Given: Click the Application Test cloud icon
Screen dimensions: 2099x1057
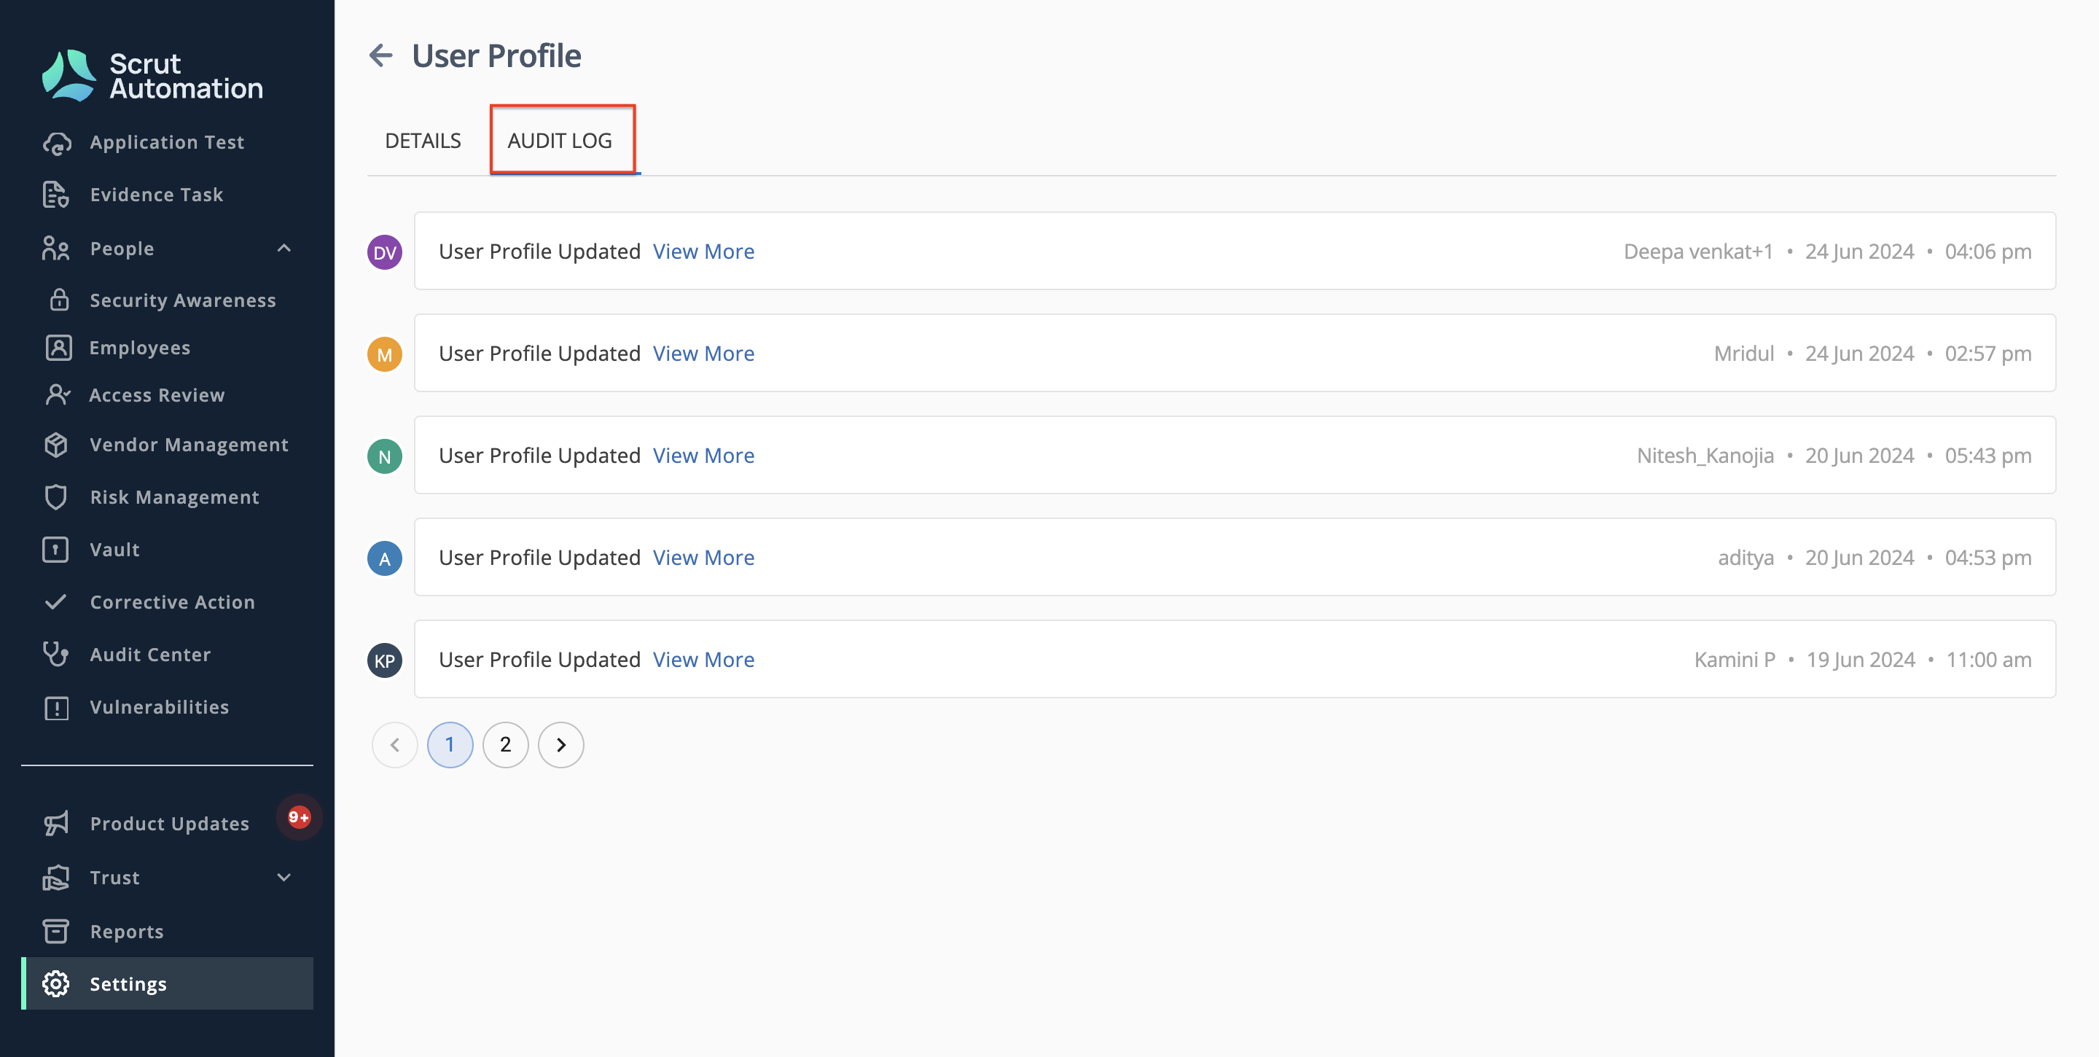Looking at the screenshot, I should point(56,143).
